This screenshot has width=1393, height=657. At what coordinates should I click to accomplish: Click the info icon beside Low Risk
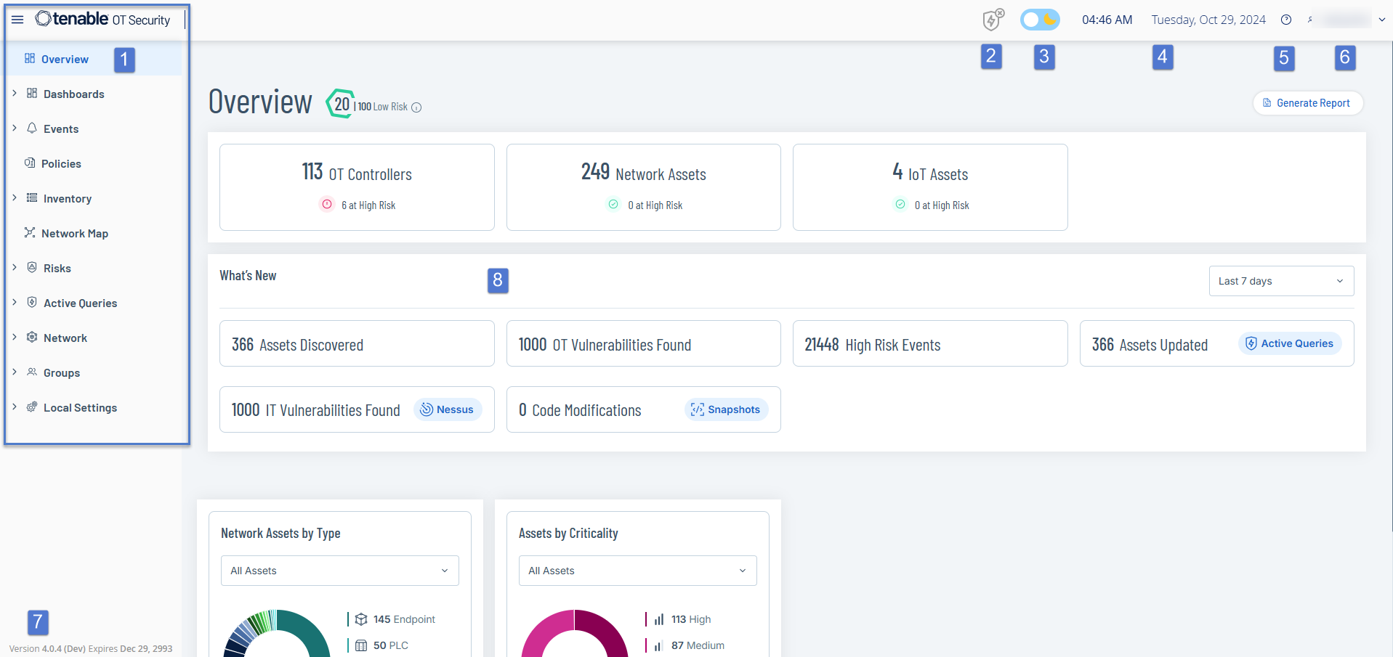pos(416,107)
